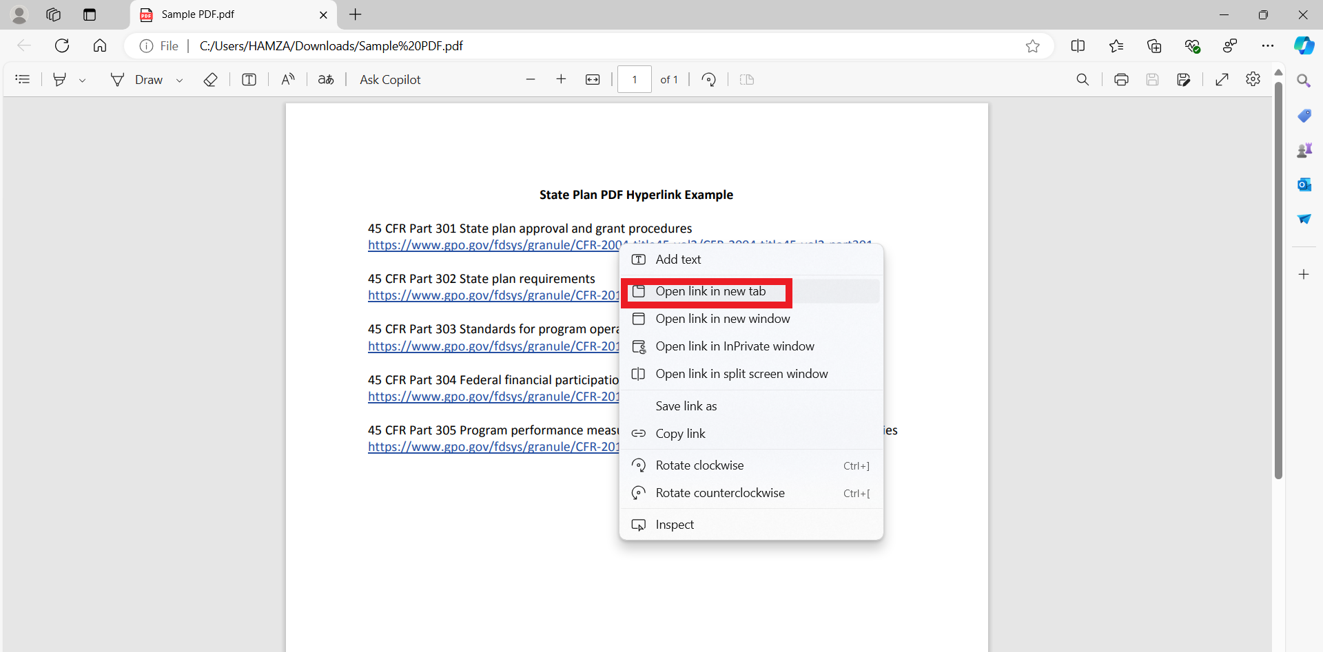Open Ask Copilot from the toolbar
Viewport: 1323px width, 652px height.
point(389,79)
